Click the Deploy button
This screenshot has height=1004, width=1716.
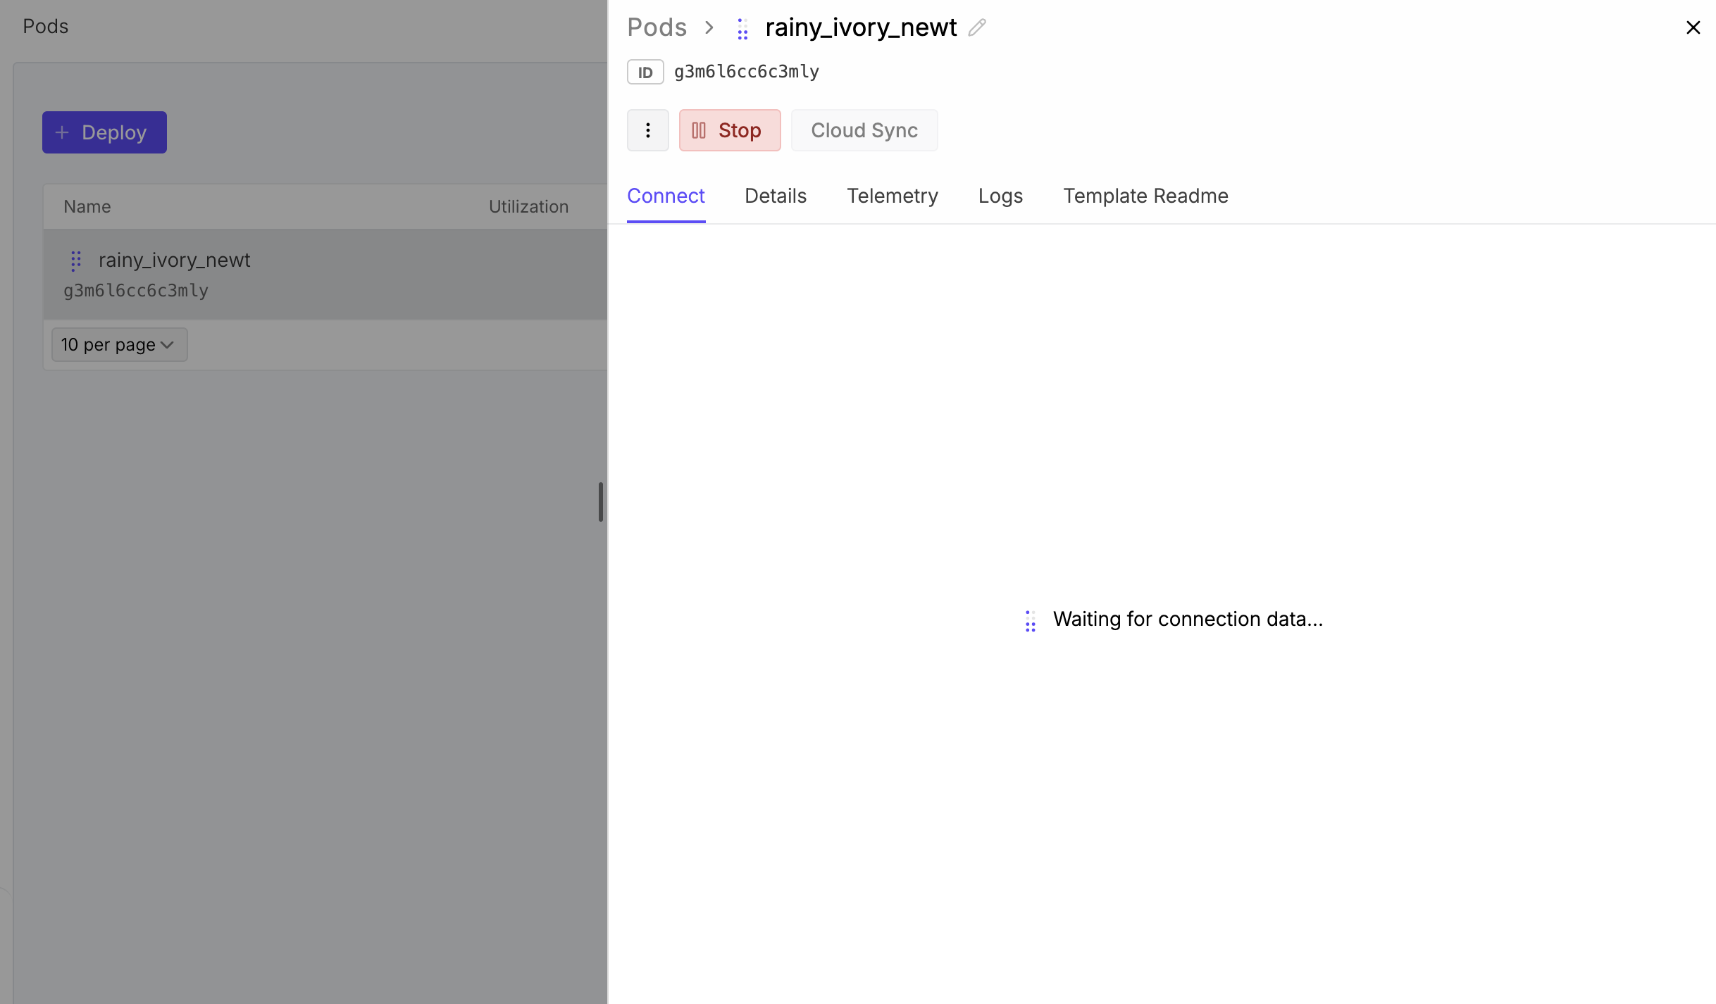(x=104, y=132)
